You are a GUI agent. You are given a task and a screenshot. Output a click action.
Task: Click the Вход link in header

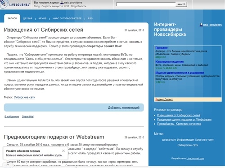[x=37, y=6]
